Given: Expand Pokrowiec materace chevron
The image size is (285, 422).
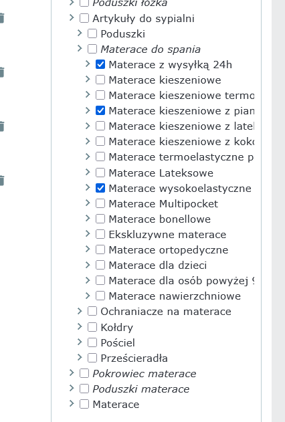Looking at the screenshot, I should [72, 373].
